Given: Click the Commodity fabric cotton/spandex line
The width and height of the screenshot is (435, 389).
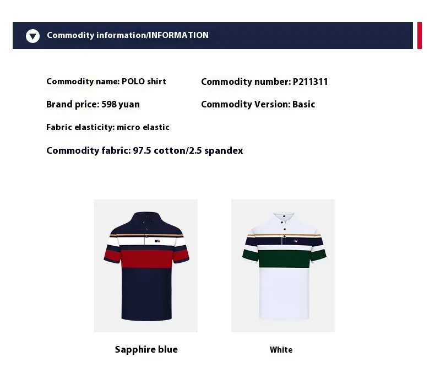Looking at the screenshot, I should click(x=144, y=150).
